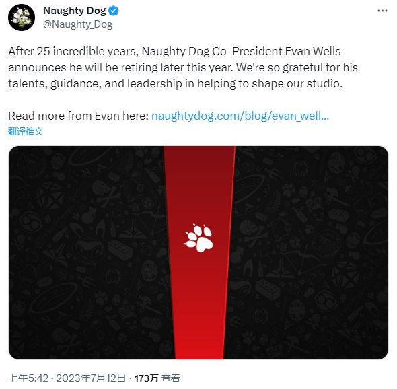Click the 2023年7月12日 date
The height and width of the screenshot is (389, 397).
91,378
